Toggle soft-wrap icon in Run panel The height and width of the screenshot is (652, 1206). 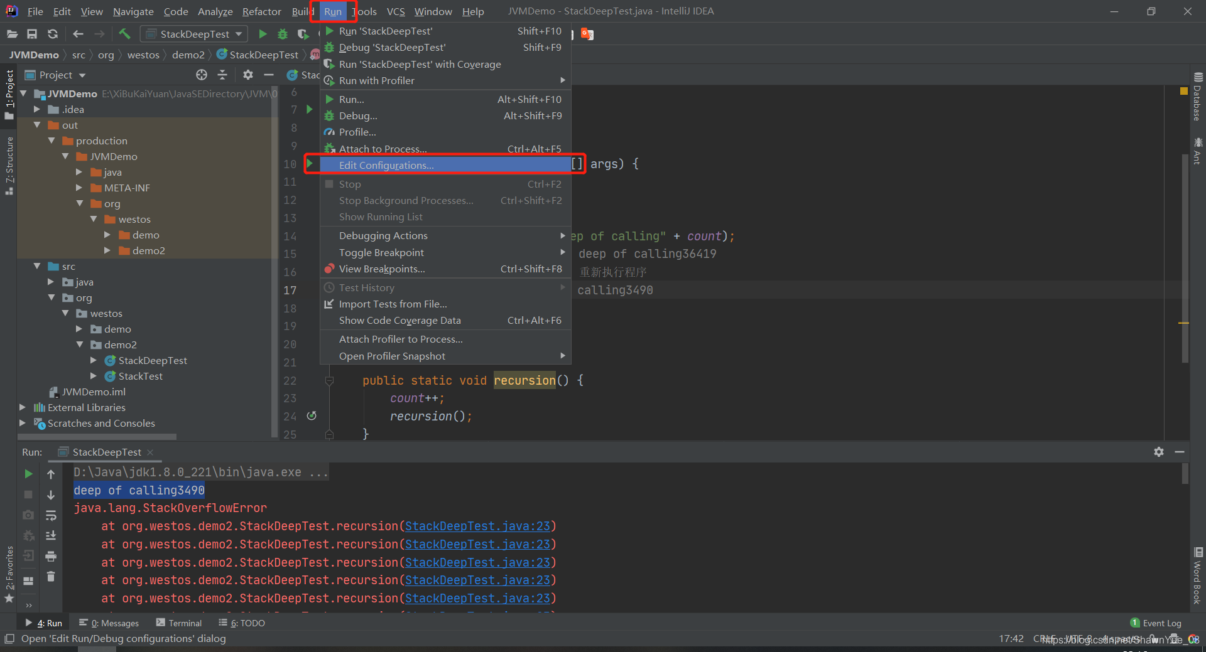51,515
